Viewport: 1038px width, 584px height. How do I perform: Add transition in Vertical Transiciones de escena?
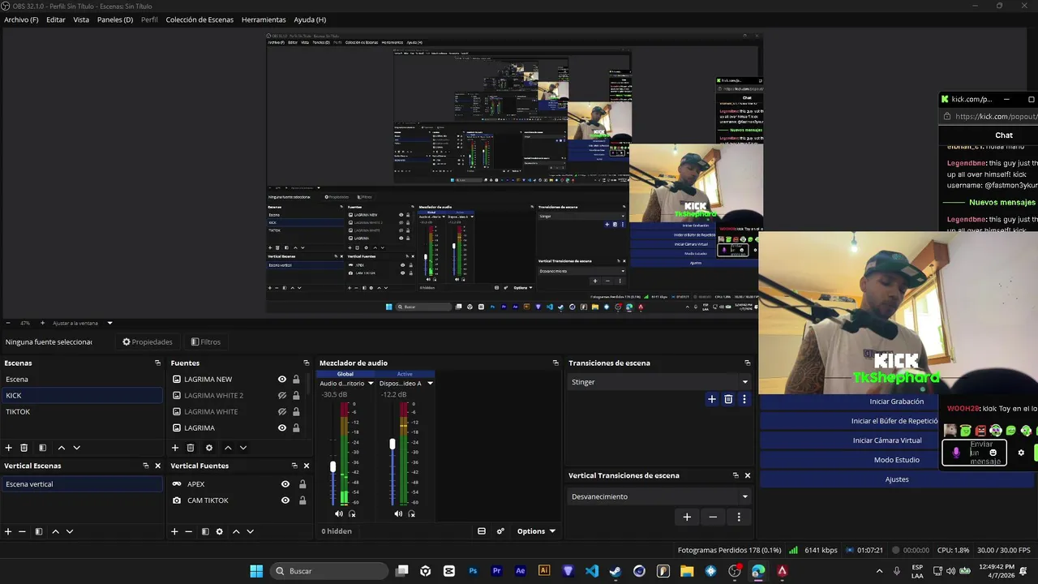[687, 517]
